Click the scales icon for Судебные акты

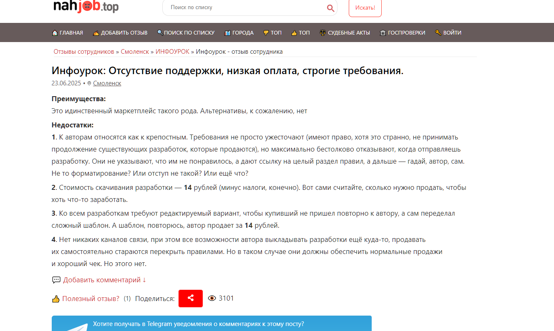click(322, 33)
